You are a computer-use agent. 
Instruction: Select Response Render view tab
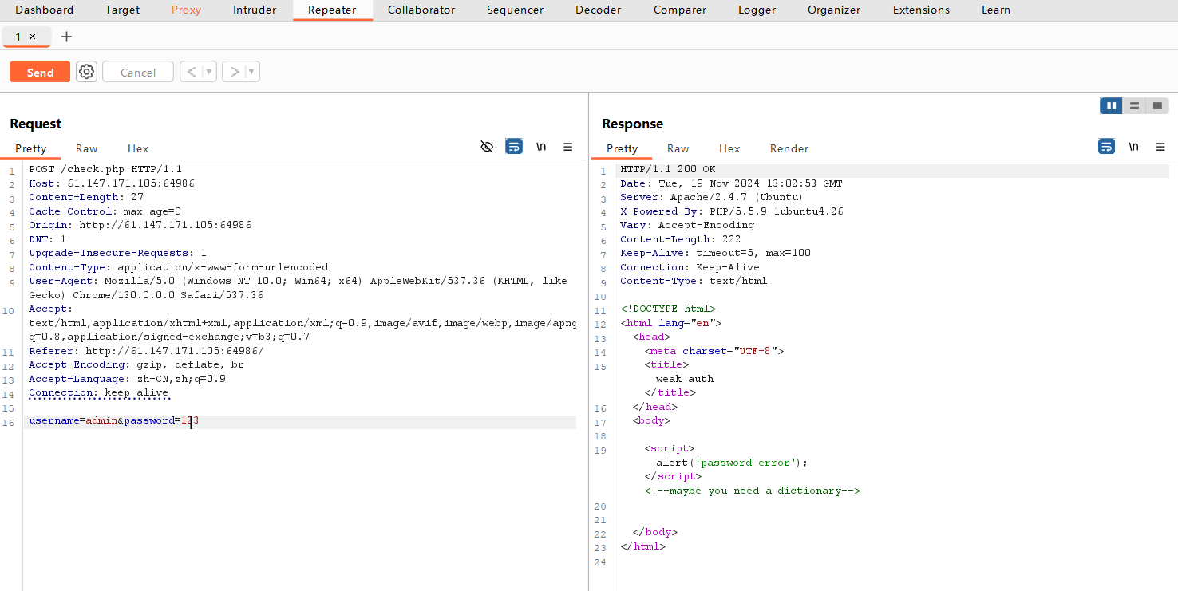pos(789,148)
